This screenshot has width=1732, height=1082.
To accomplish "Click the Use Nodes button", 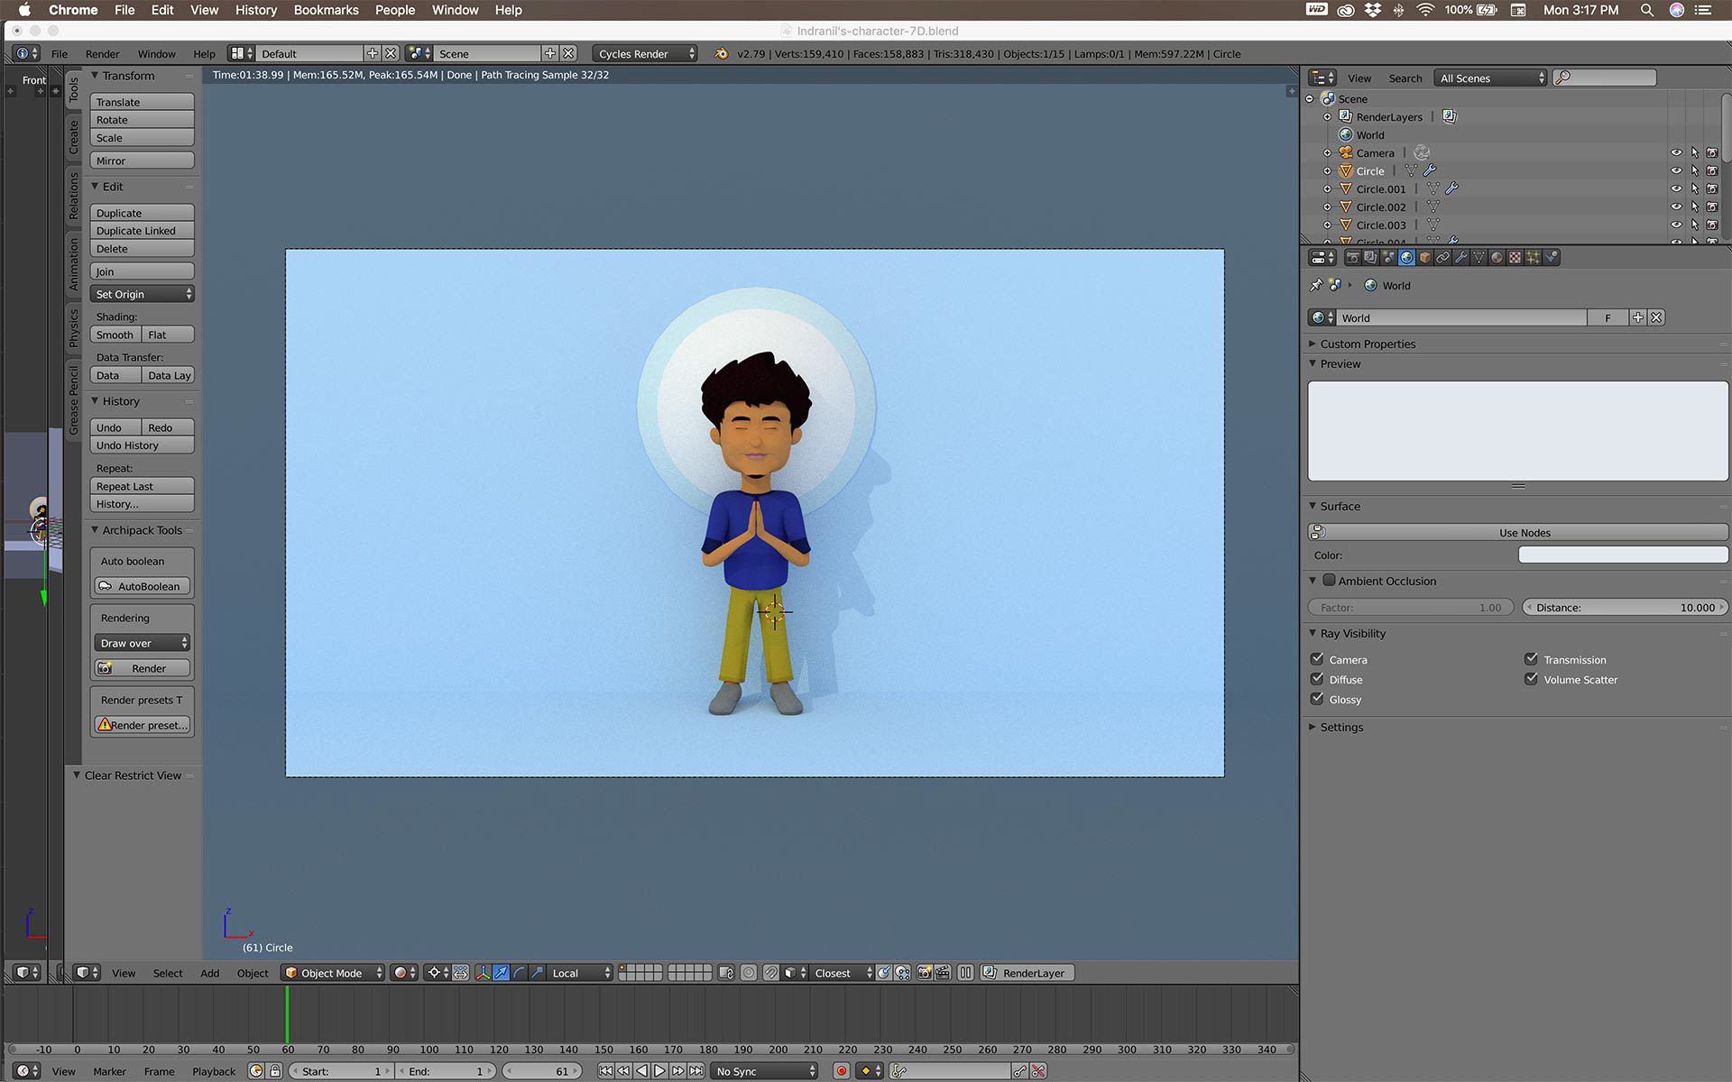I will pos(1524,533).
